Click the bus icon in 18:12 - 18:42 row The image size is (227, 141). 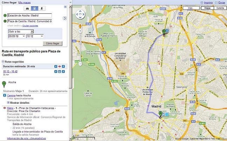[60, 72]
